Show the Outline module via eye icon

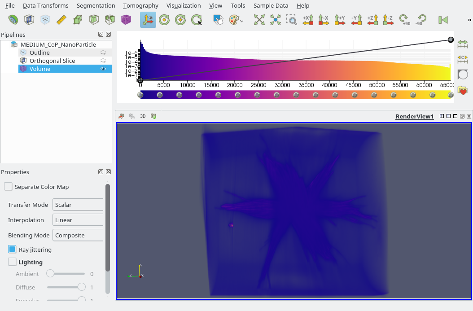point(103,53)
